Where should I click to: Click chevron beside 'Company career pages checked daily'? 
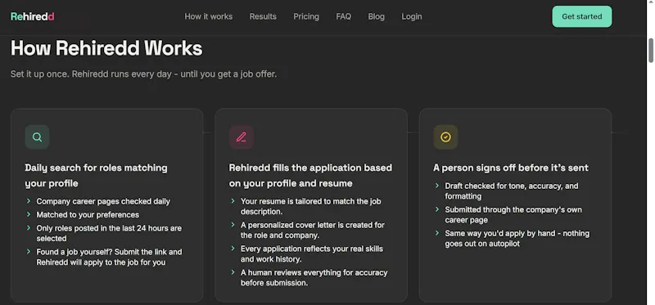29,201
